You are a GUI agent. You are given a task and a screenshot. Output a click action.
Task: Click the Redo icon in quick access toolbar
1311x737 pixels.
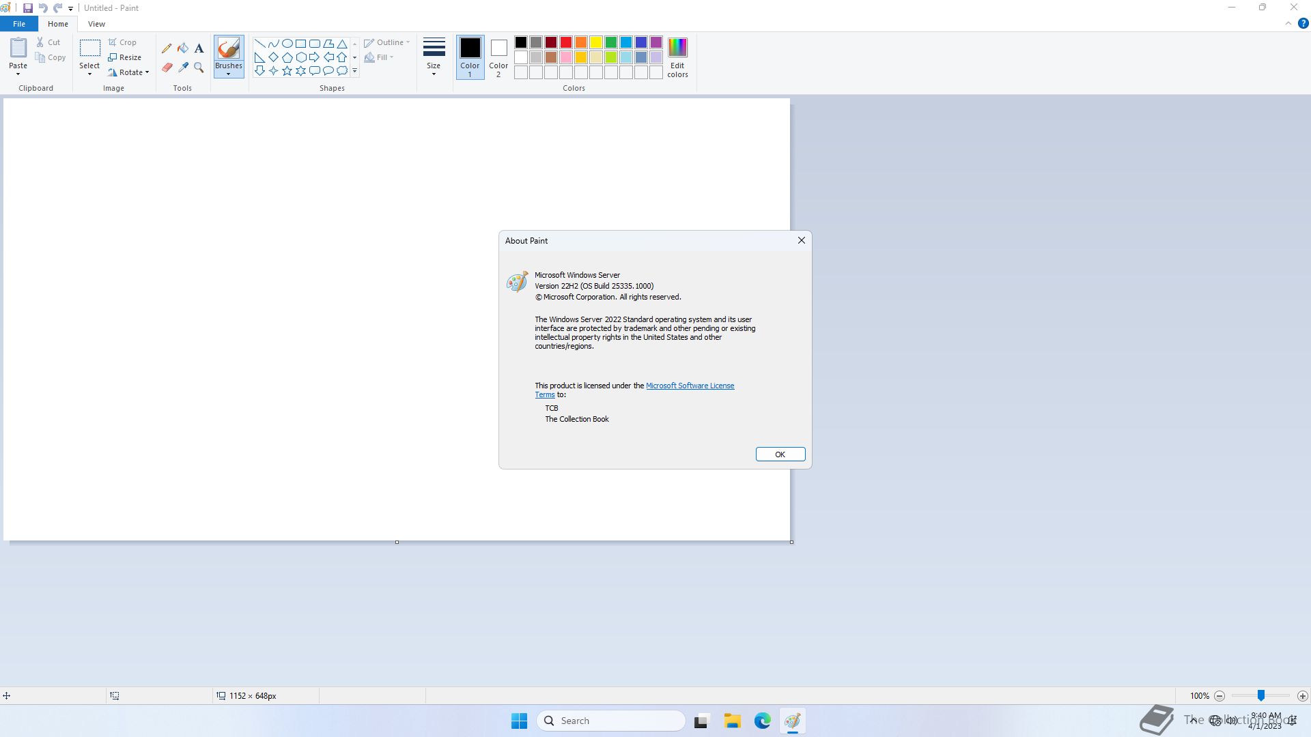coord(57,8)
